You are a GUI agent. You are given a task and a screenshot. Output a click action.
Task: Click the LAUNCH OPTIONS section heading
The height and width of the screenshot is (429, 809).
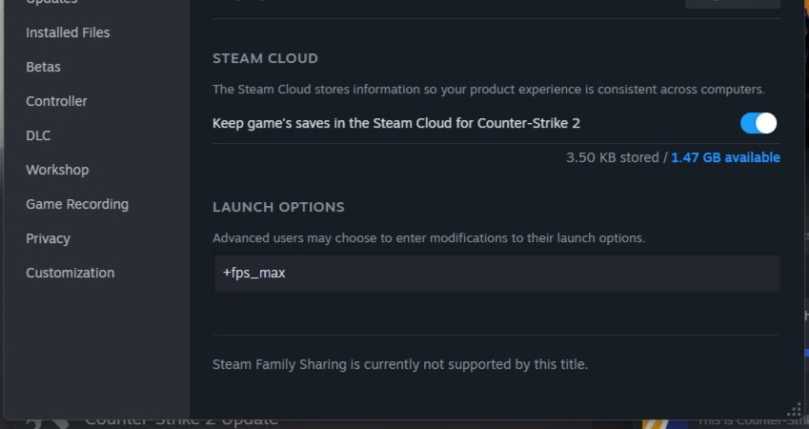point(278,207)
